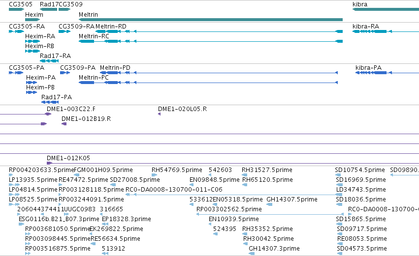Click the RH54769.5prime EST label

pyautogui.click(x=177, y=170)
